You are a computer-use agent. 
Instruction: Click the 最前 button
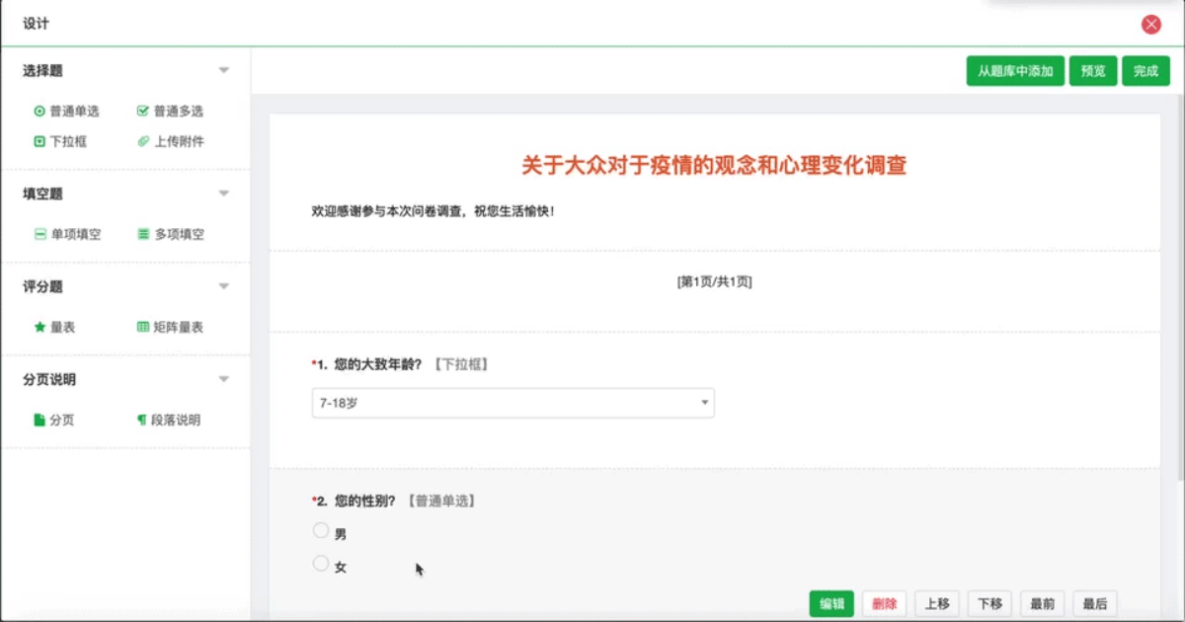pyautogui.click(x=1042, y=604)
